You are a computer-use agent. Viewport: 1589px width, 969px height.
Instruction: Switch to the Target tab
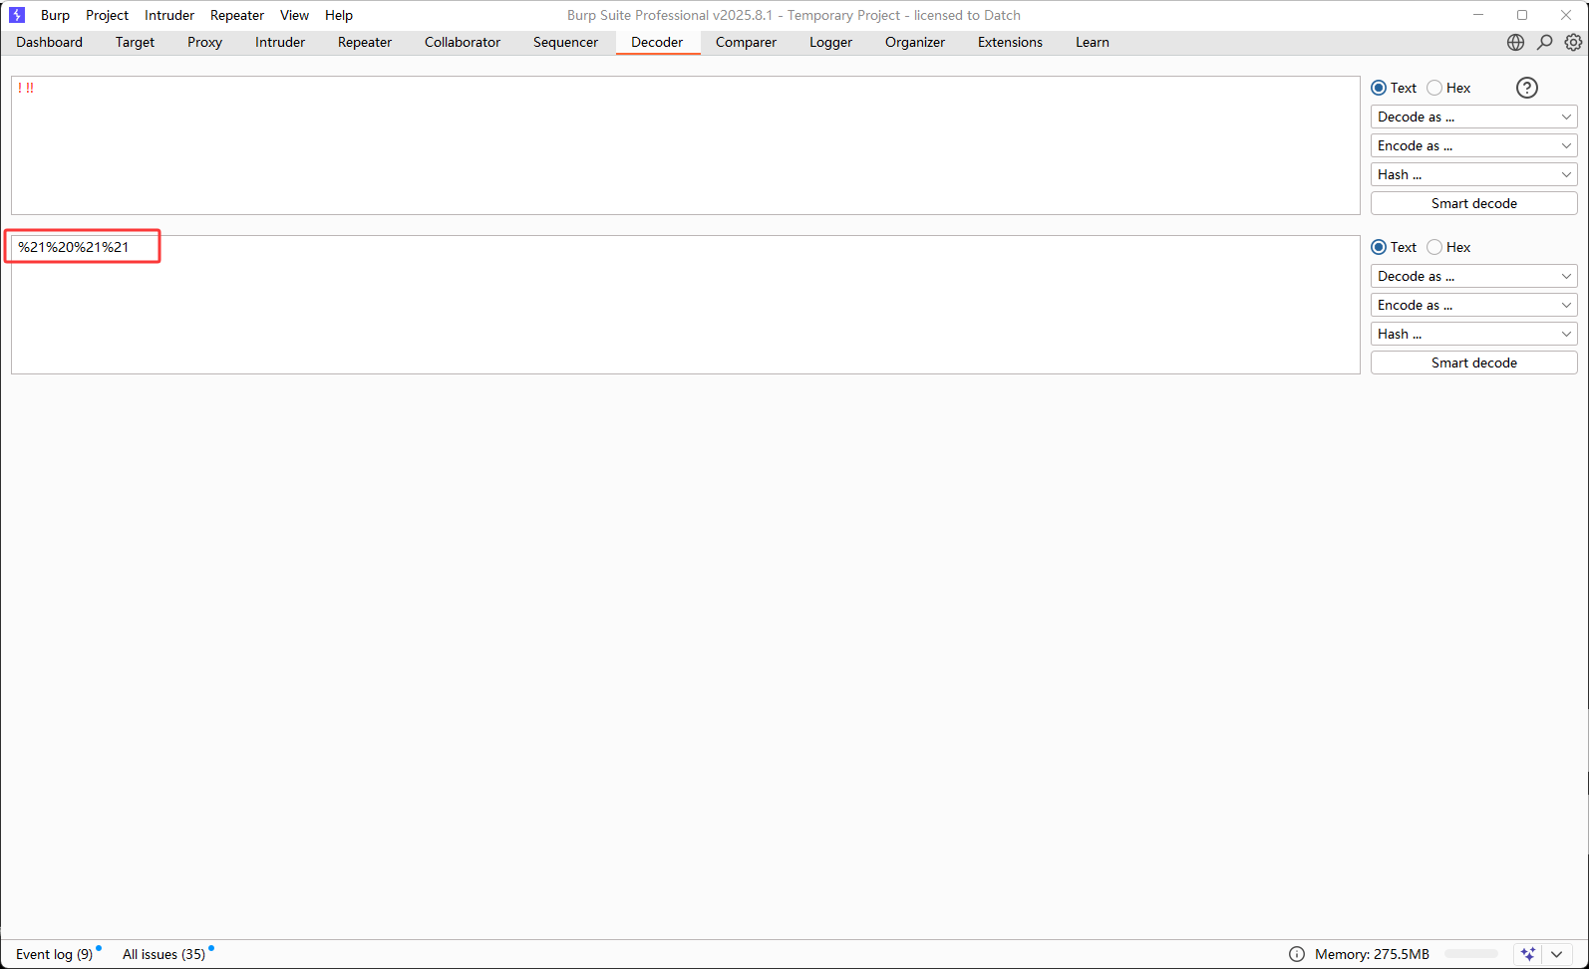tap(135, 42)
